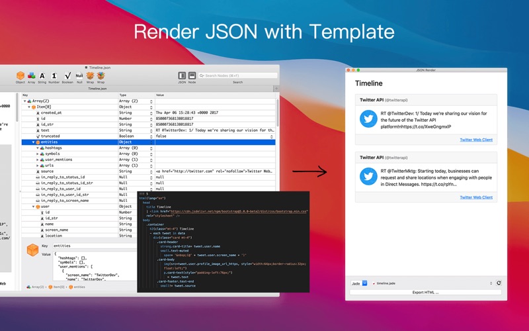Select the text key row

(x=148, y=130)
